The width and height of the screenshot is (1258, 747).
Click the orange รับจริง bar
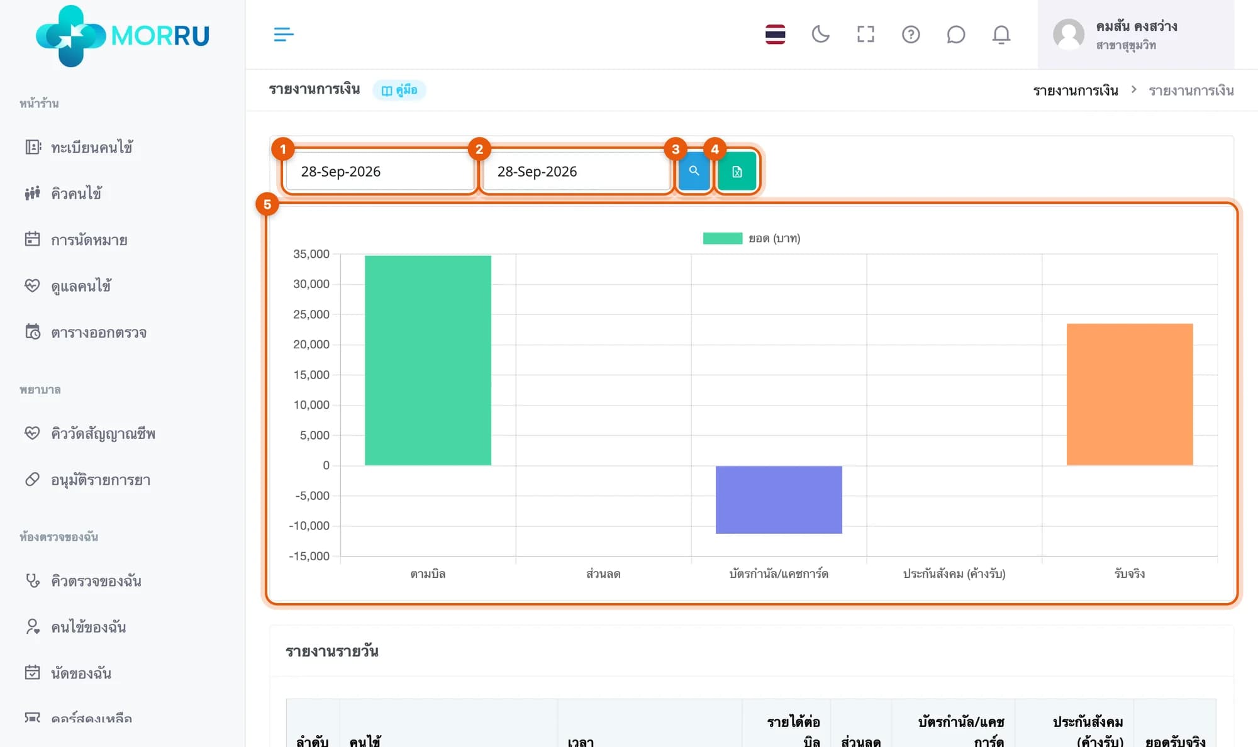click(1130, 394)
